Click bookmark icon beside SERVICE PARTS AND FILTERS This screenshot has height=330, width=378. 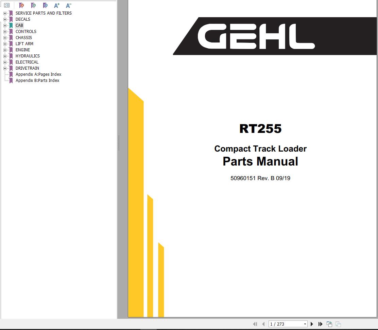click(x=11, y=13)
